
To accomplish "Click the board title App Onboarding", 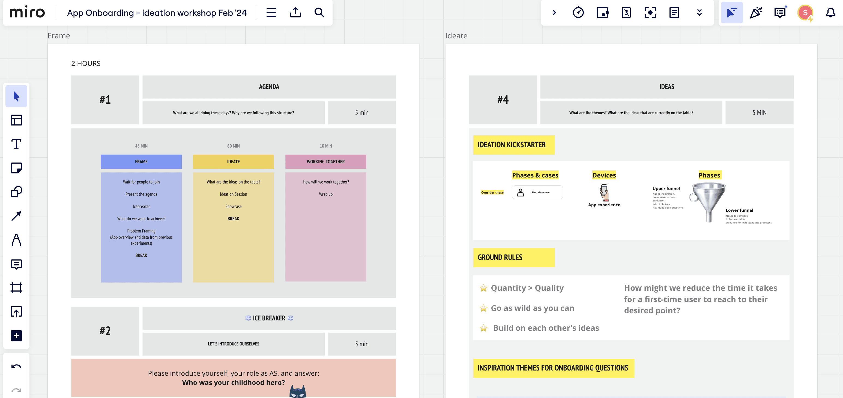I will (x=157, y=13).
